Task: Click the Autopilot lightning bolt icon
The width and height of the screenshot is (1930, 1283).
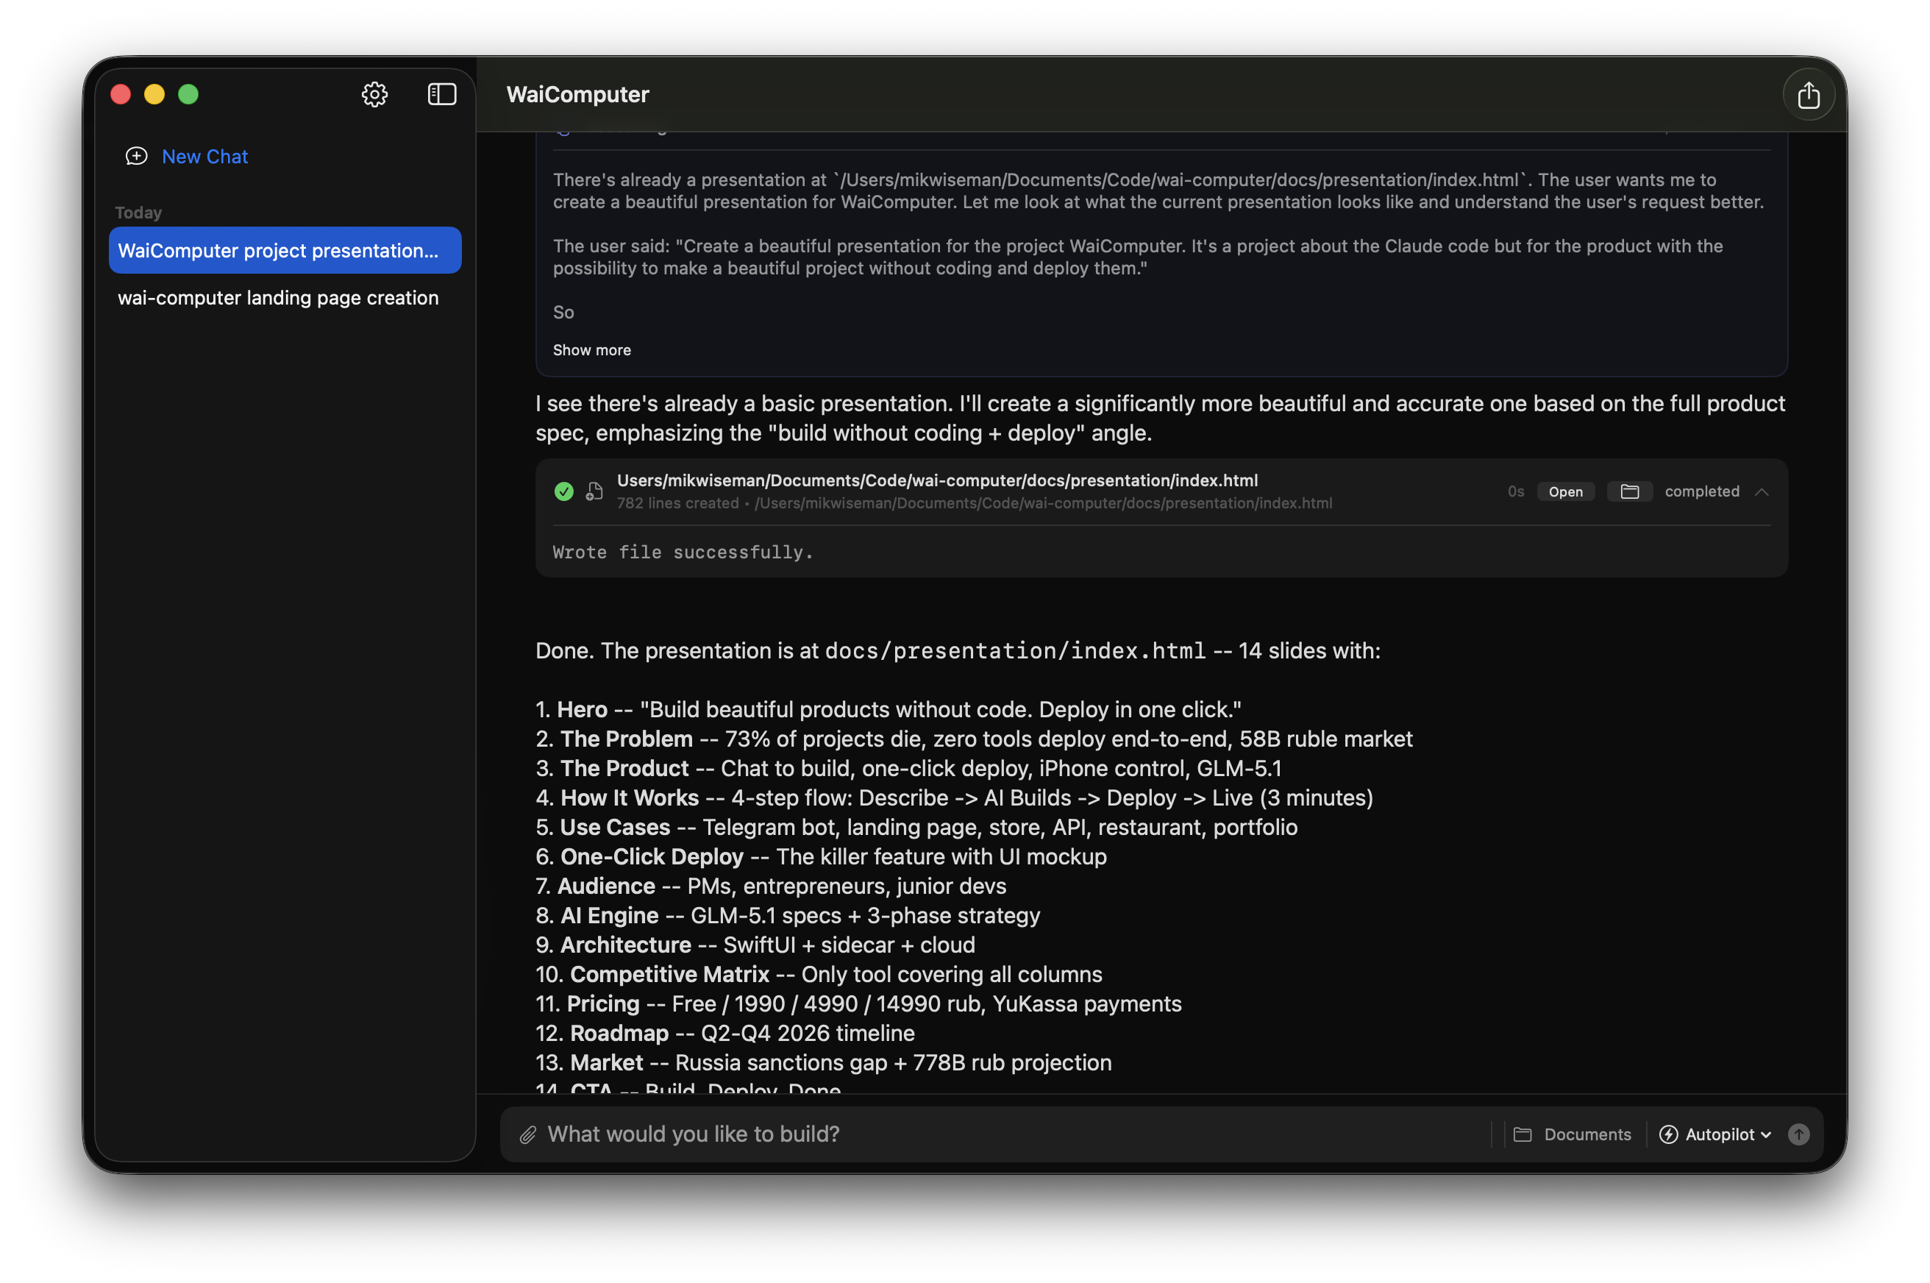Action: [1668, 1135]
